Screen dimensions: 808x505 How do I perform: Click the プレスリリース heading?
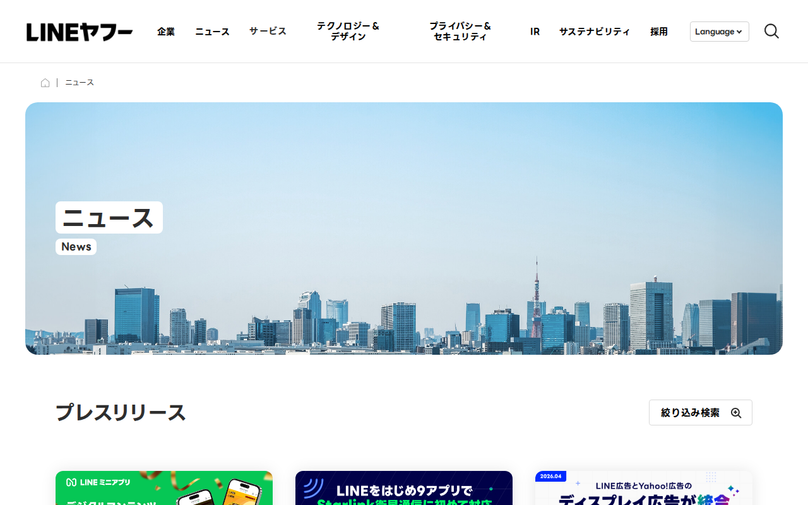[x=121, y=413]
